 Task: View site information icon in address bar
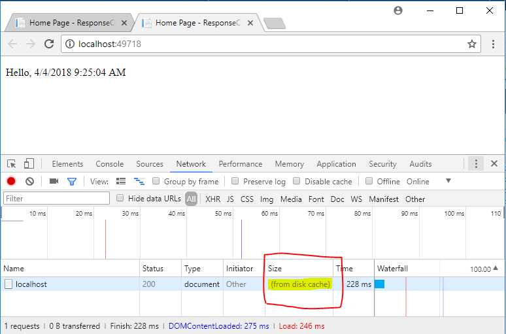click(70, 44)
